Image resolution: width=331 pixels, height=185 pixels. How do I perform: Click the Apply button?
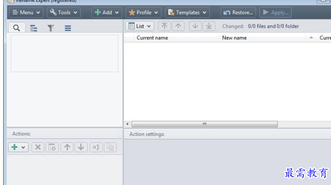click(276, 13)
